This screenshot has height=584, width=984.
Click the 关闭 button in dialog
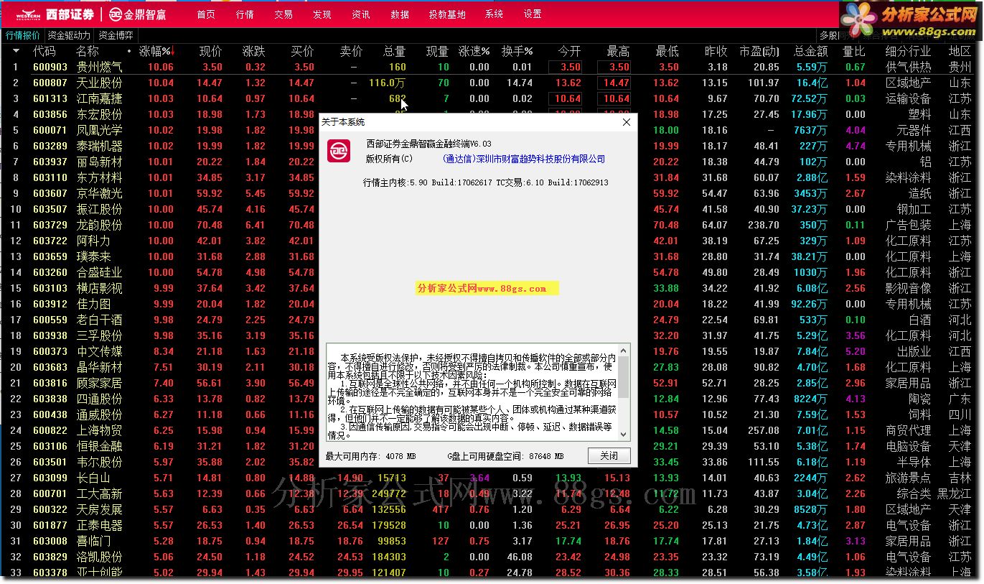[609, 456]
